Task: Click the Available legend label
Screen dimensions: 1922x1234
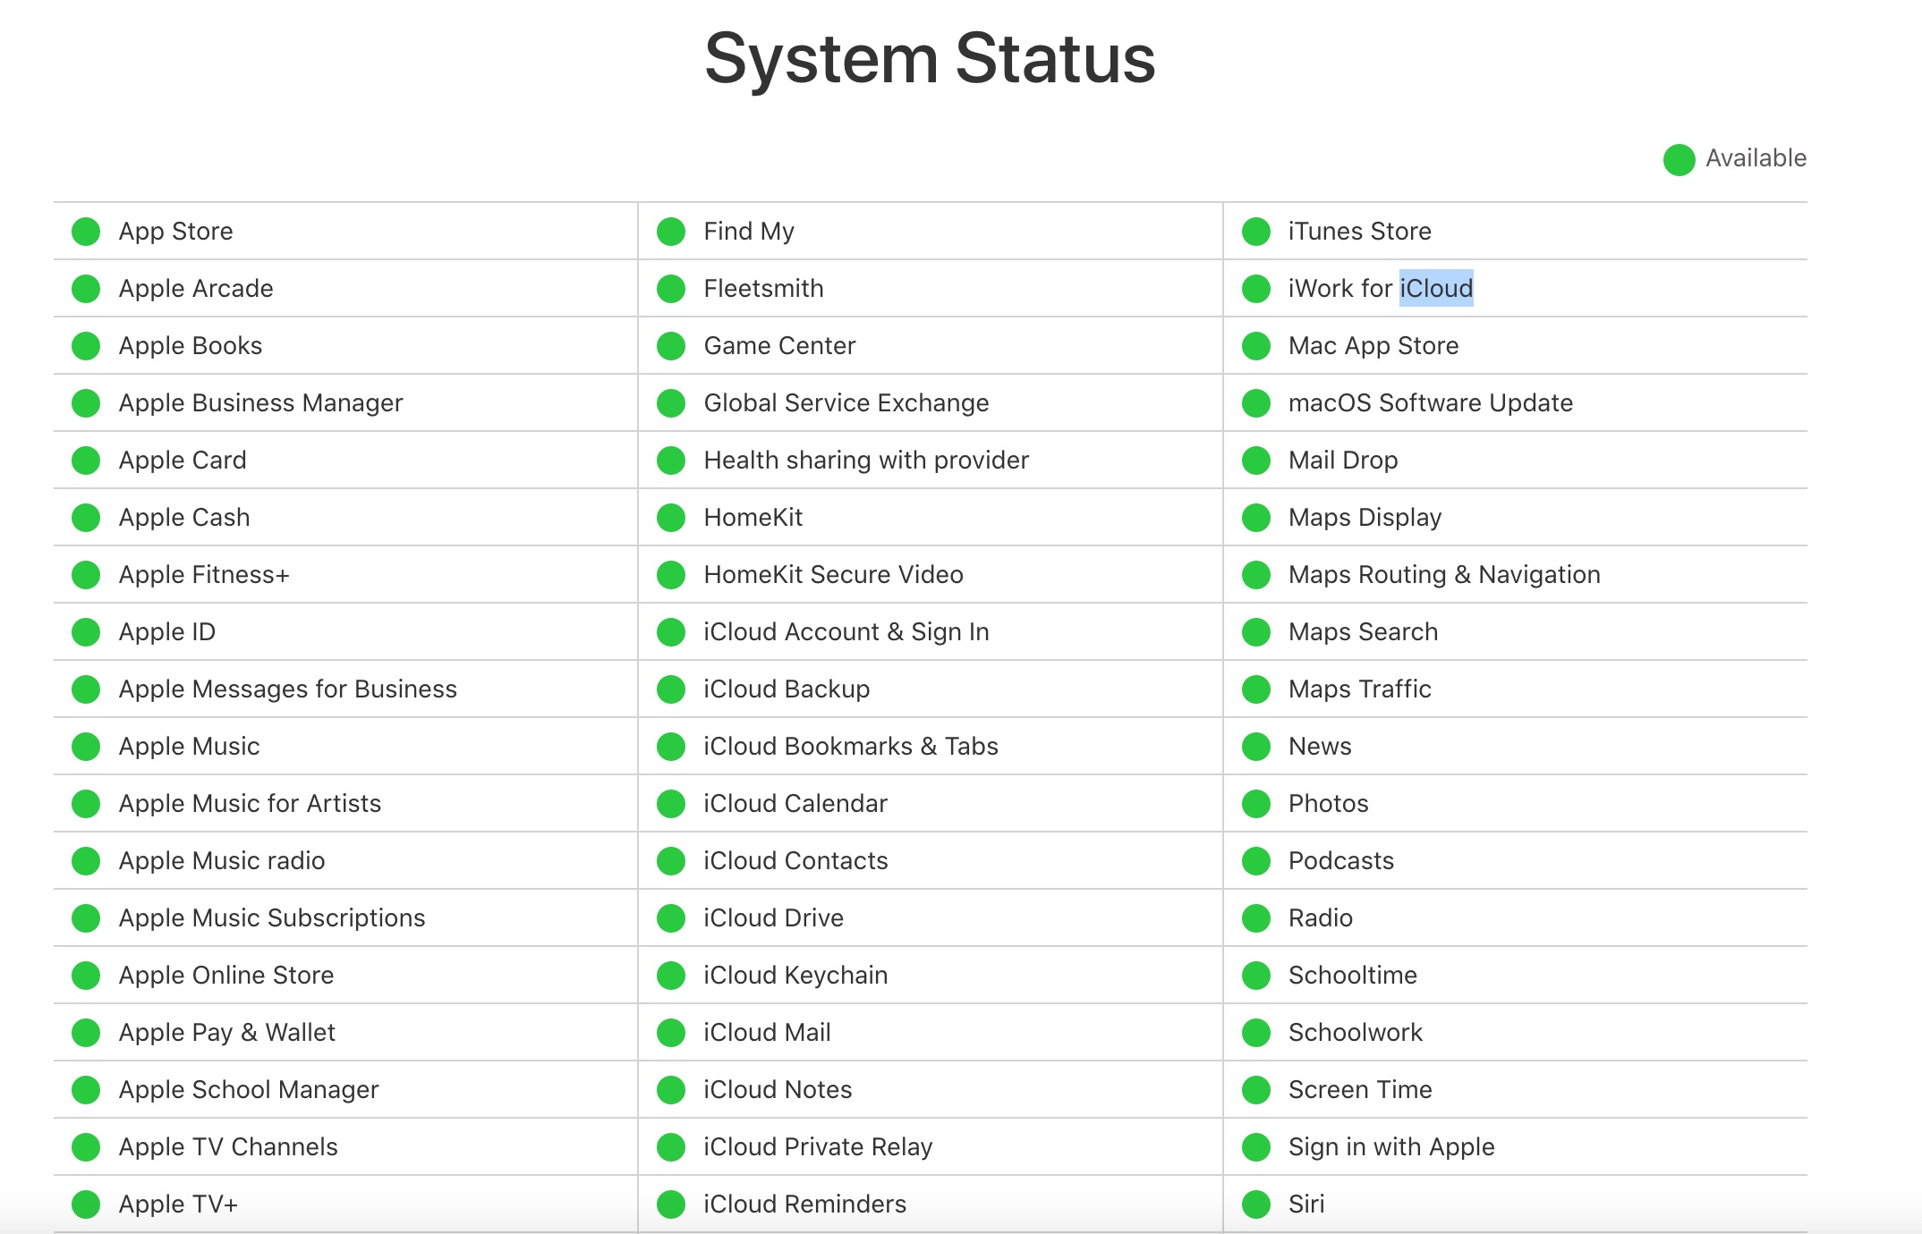Action: [x=1756, y=158]
